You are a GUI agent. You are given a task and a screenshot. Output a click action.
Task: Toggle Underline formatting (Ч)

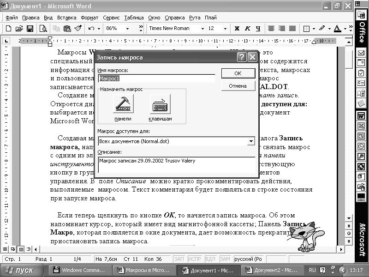258,29
